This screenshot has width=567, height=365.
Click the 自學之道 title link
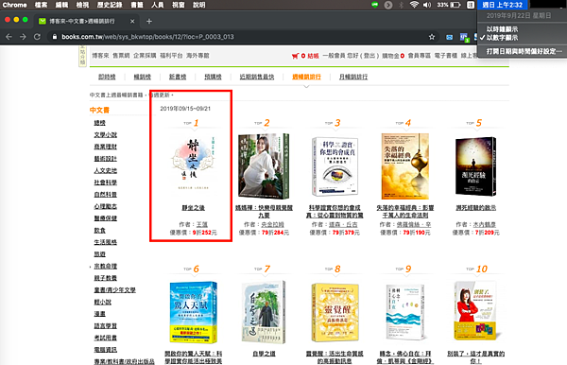264,354
